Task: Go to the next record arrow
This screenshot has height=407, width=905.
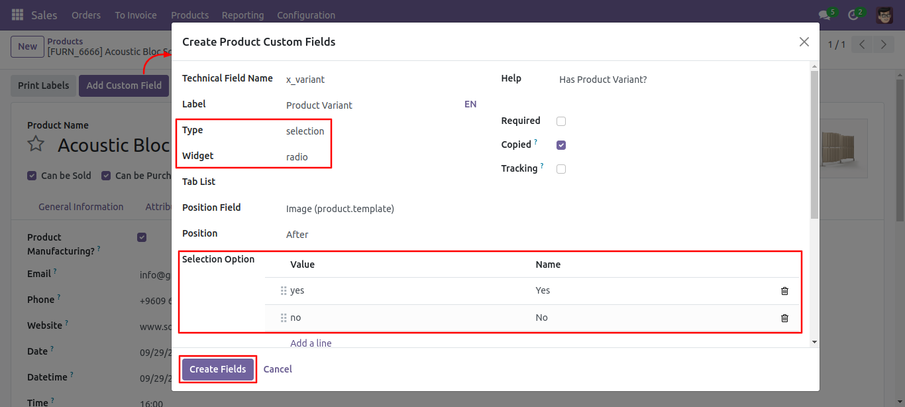Action: coord(883,44)
